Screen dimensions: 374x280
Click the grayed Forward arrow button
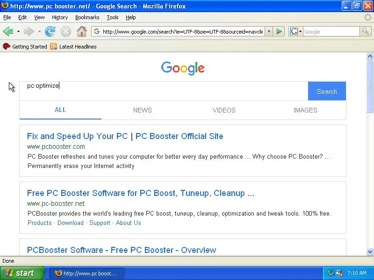click(29, 31)
